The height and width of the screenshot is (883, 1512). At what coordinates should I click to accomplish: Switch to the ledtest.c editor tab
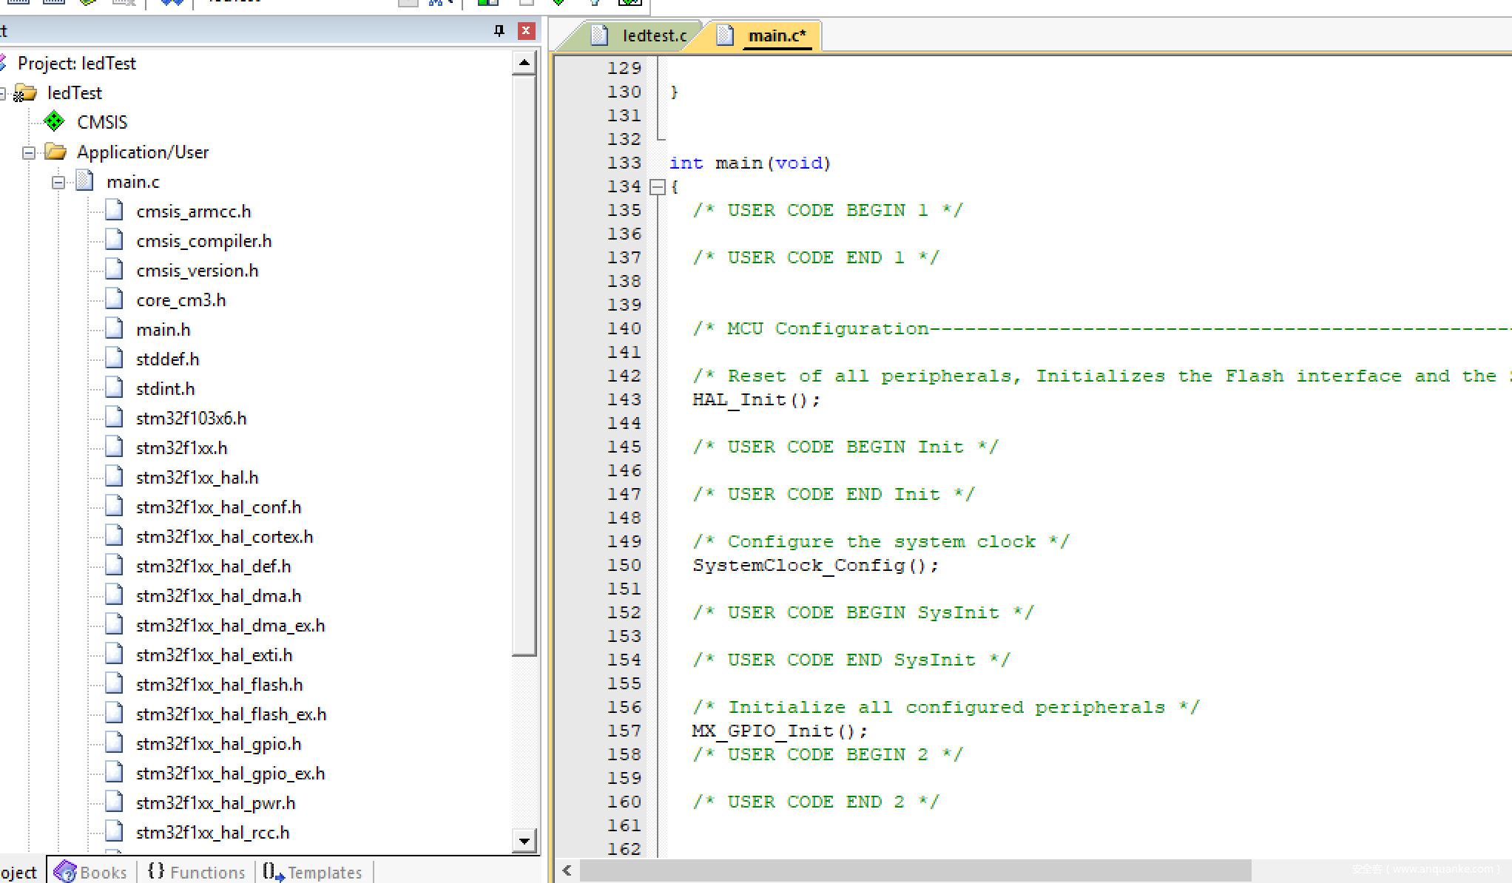click(641, 35)
